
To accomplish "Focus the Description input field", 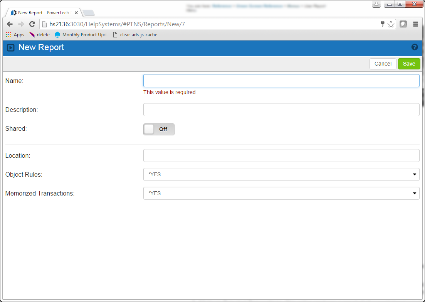I will [281, 110].
